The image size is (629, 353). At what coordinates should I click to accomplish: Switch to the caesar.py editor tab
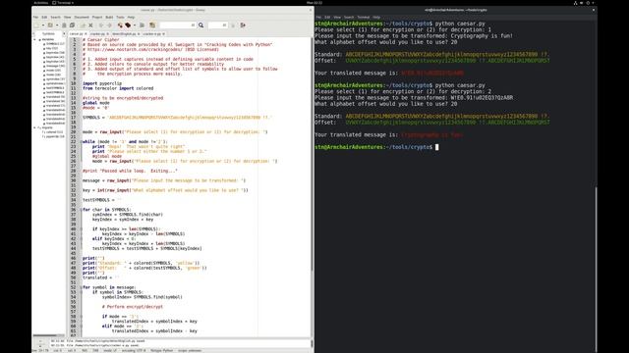point(76,34)
